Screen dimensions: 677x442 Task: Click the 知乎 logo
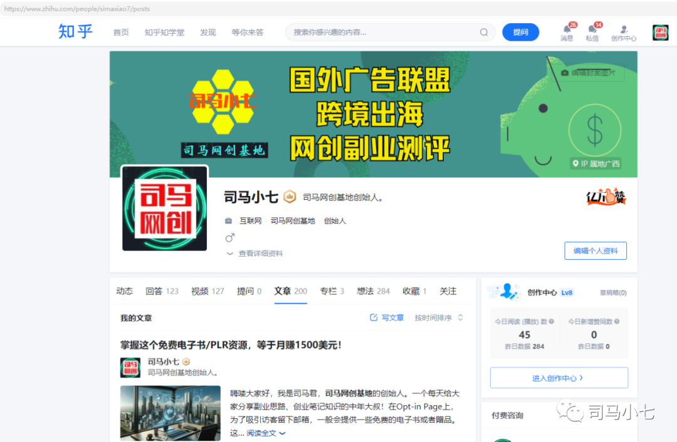click(x=76, y=31)
